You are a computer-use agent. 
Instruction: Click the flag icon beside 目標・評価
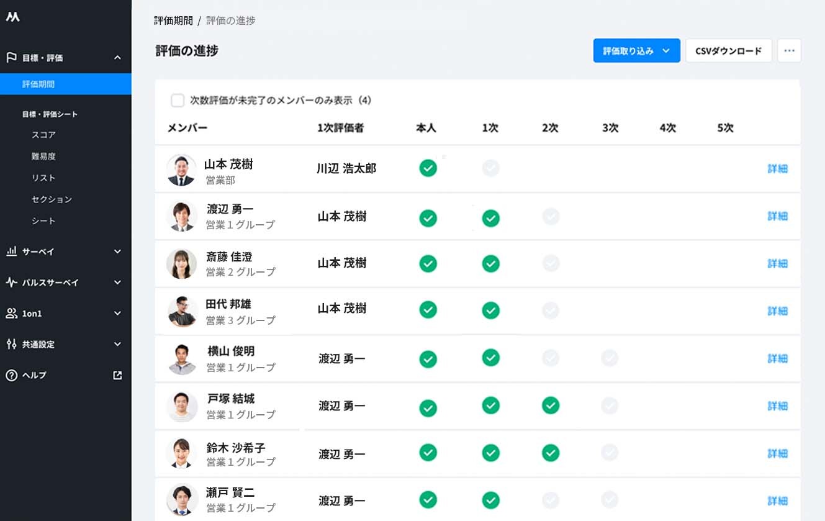[x=11, y=58]
